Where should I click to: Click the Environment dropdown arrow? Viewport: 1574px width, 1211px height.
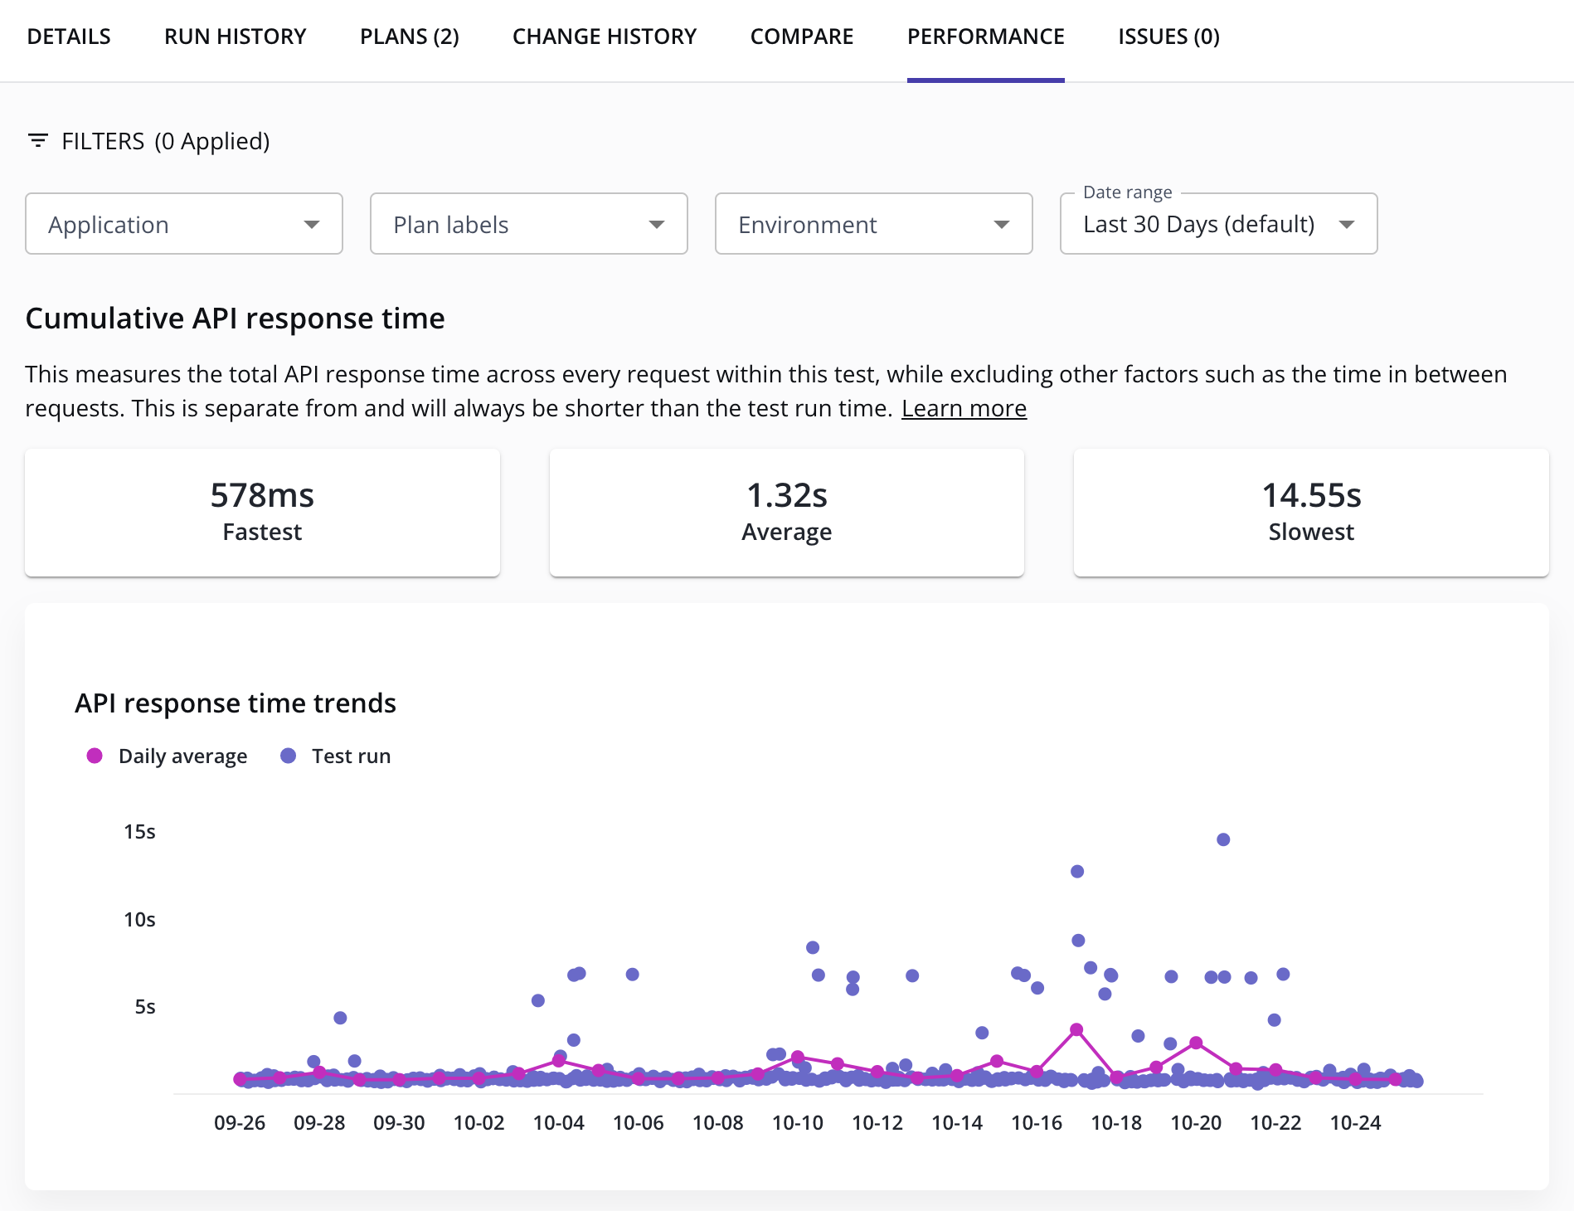tap(1002, 225)
